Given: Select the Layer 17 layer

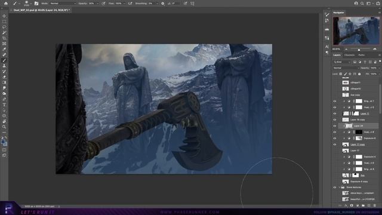Looking at the screenshot, I should pyautogui.click(x=355, y=150).
